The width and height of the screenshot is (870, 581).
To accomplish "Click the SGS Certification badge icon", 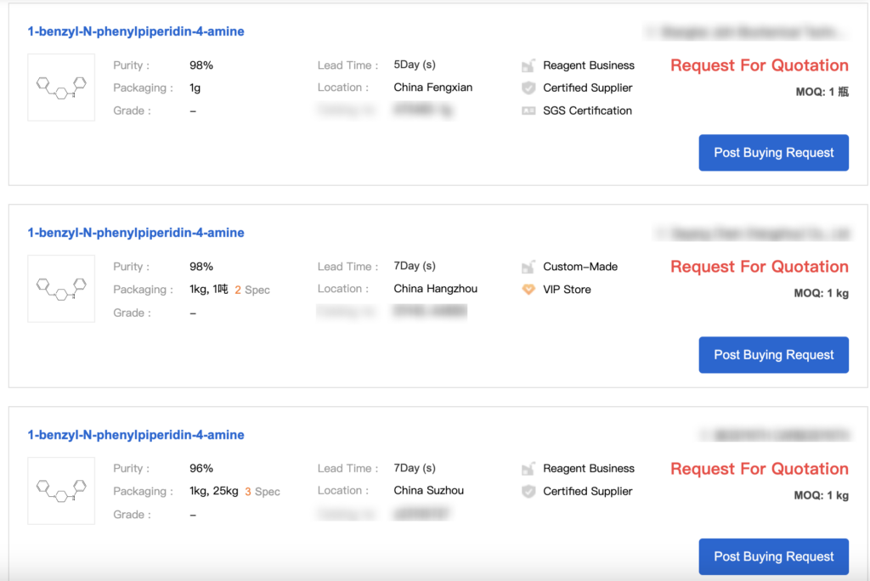I will (528, 110).
